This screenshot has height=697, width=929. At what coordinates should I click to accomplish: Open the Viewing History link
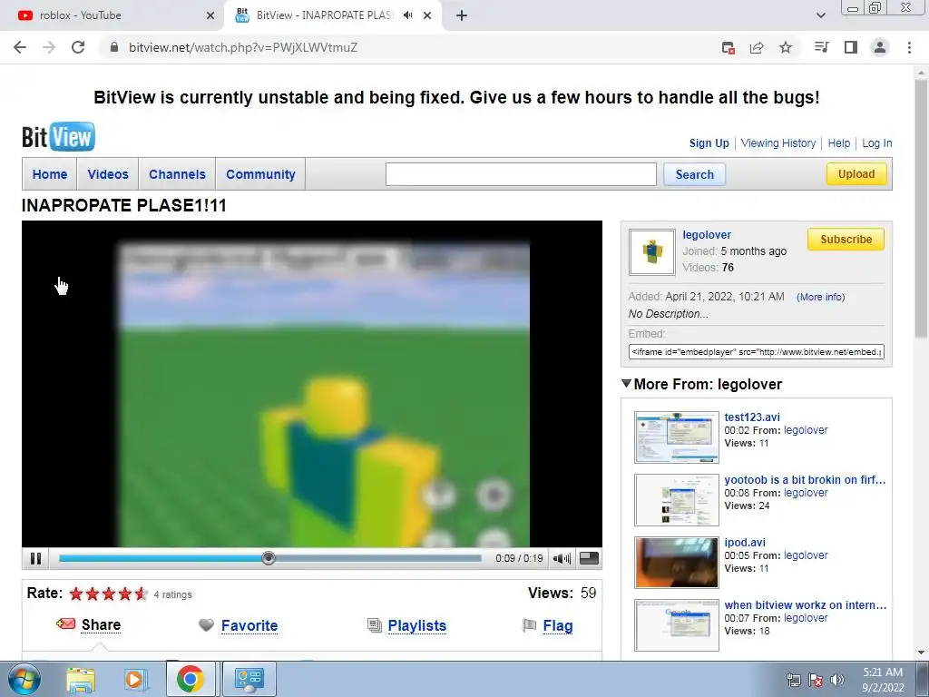pyautogui.click(x=777, y=142)
